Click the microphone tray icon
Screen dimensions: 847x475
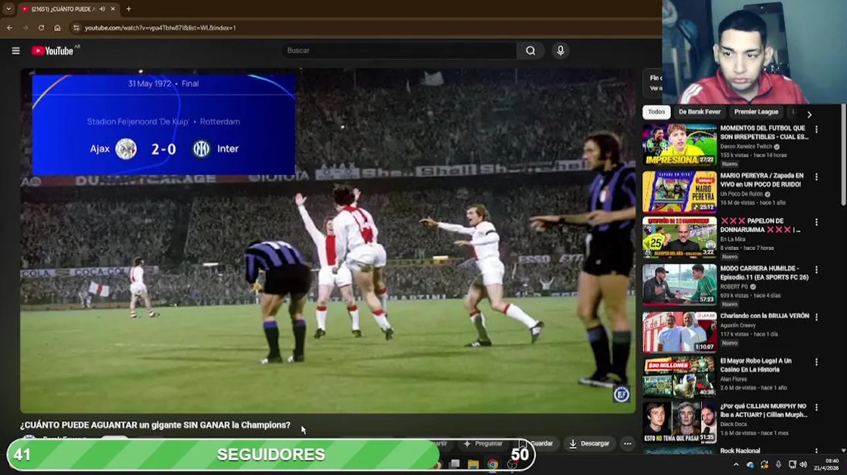pos(778,464)
